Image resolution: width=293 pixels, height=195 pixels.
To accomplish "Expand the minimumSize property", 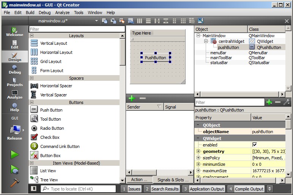I will pos(198,164).
